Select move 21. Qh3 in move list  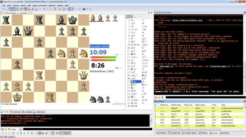coord(136,82)
